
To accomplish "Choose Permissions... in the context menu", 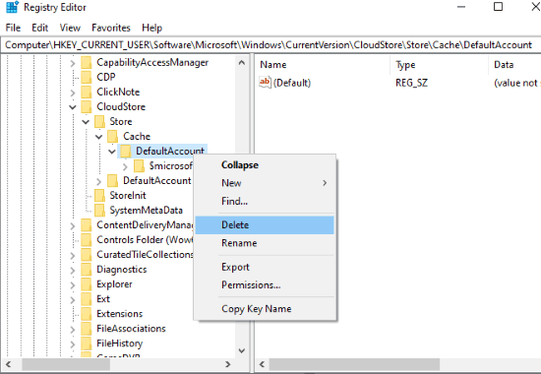I will [265, 284].
